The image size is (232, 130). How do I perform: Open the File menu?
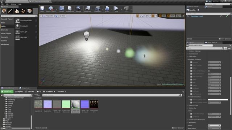click(x=2, y=4)
